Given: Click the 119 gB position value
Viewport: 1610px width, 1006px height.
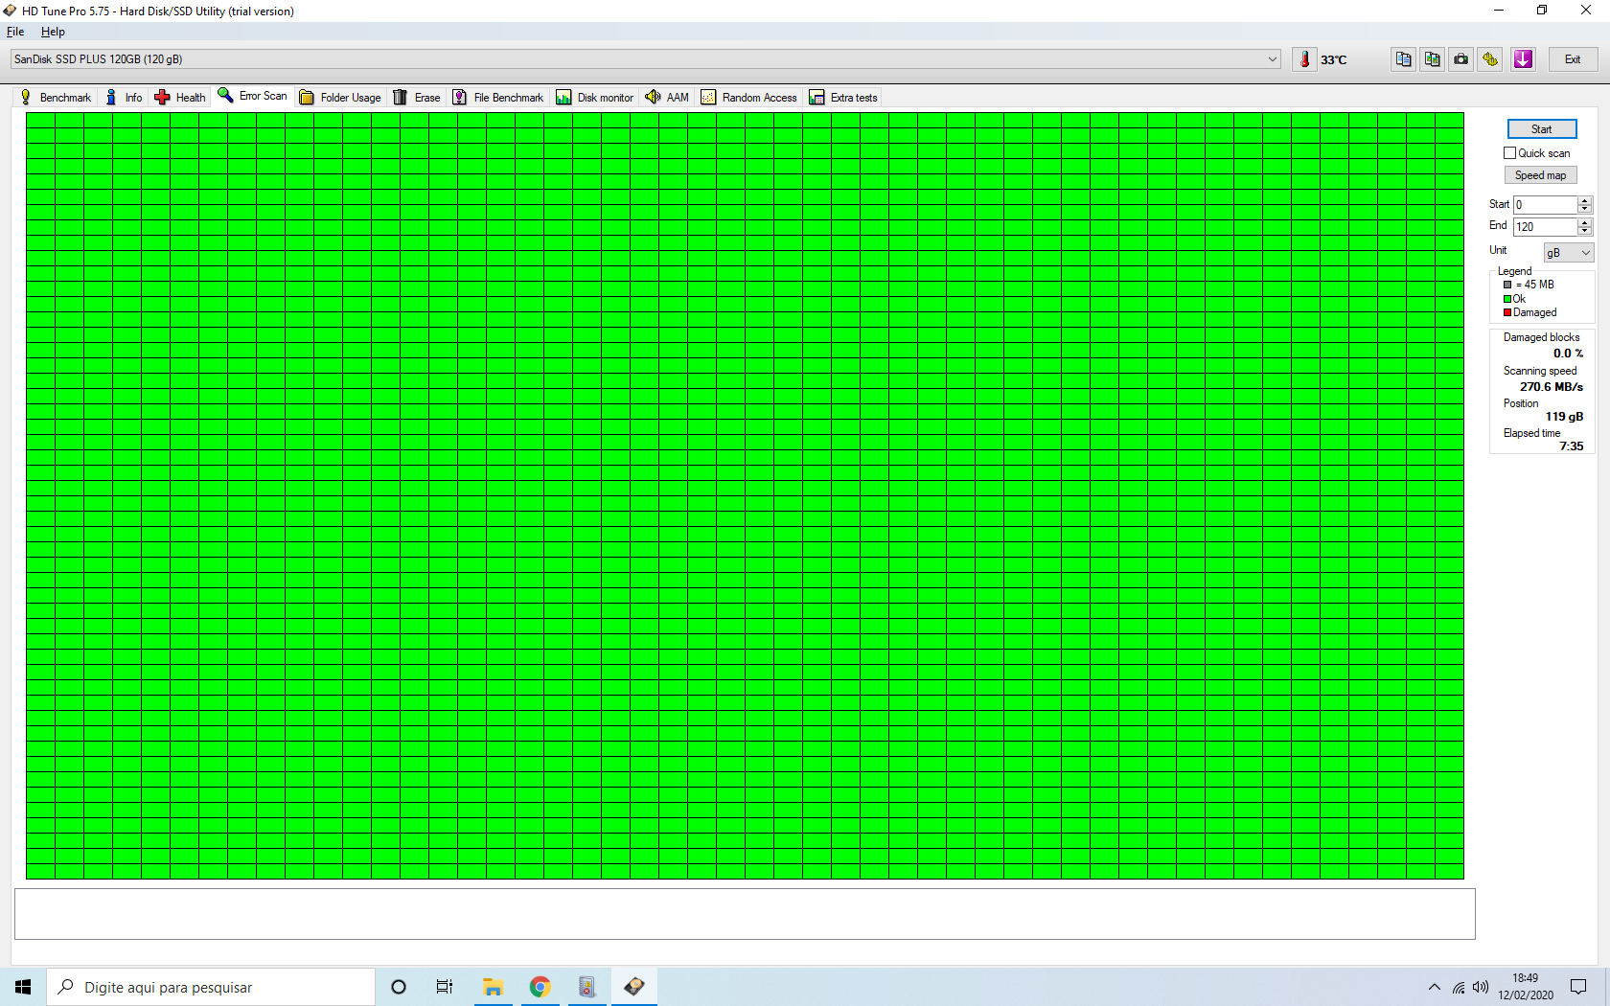Looking at the screenshot, I should [x=1564, y=417].
